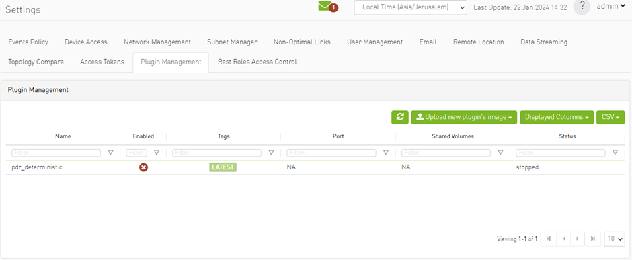Click the Last Update timestamp text

tap(520, 7)
